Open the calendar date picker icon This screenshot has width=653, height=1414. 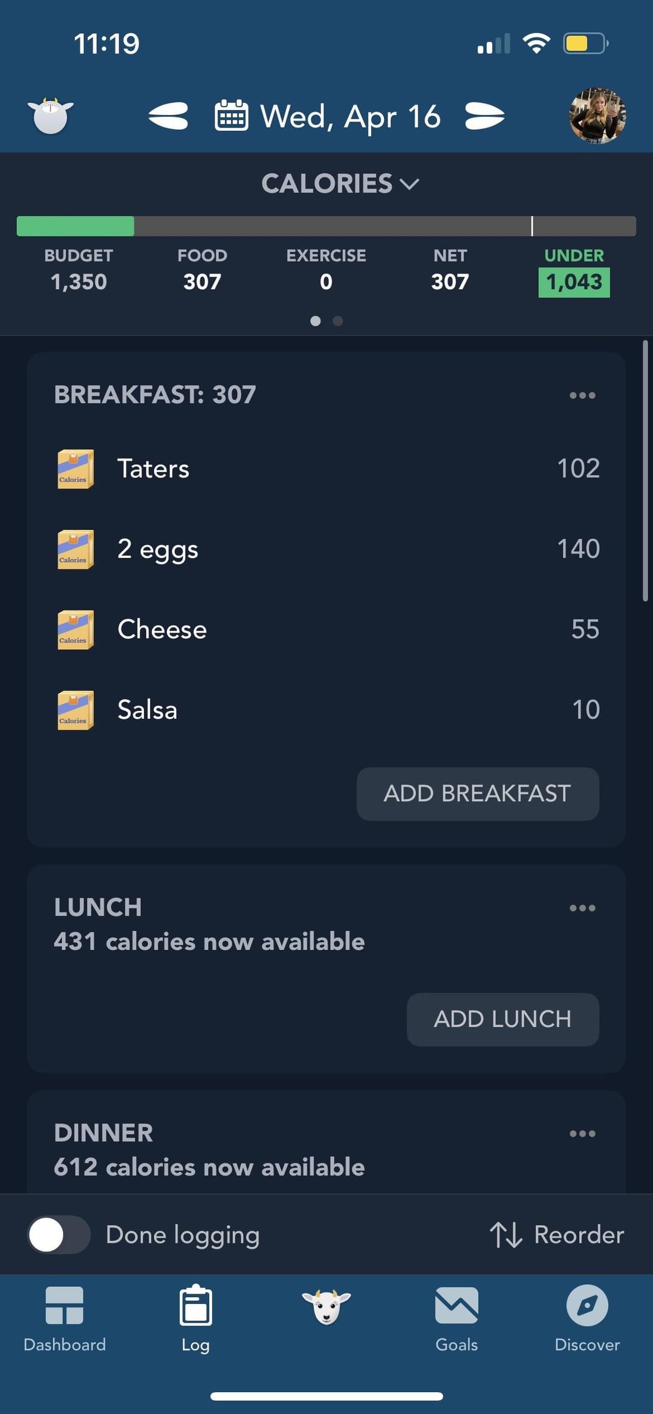(x=232, y=115)
